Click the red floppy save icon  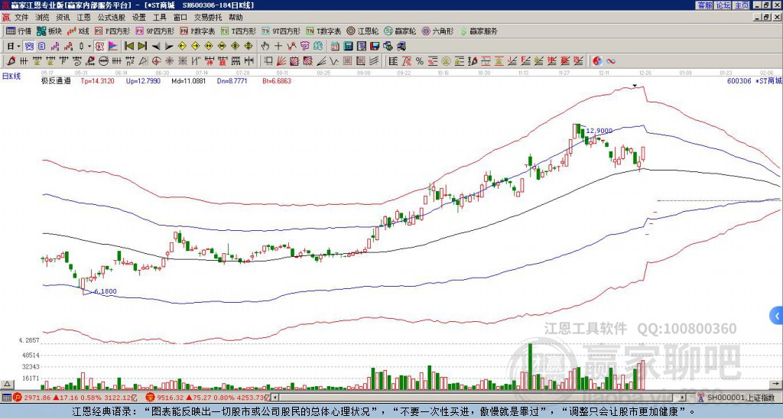[375, 47]
